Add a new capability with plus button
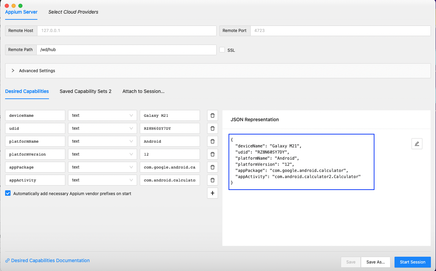The image size is (436, 271). [213, 193]
